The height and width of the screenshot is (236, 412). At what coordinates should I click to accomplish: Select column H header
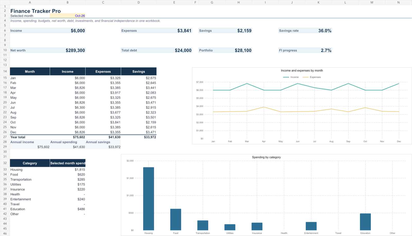[239, 2]
